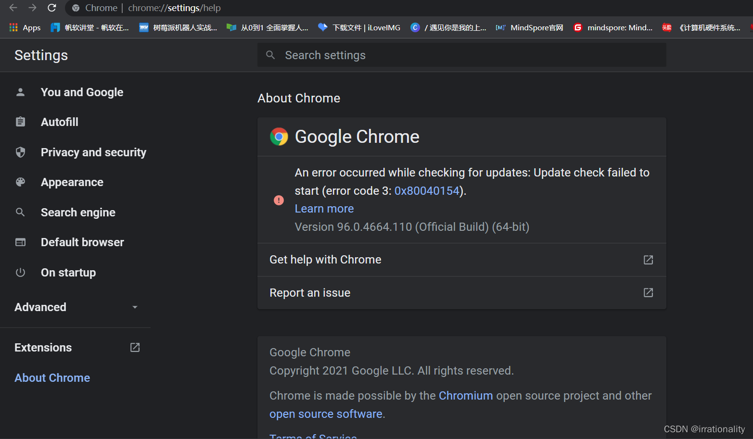Click the open source software link
This screenshot has width=753, height=439.
326,414
